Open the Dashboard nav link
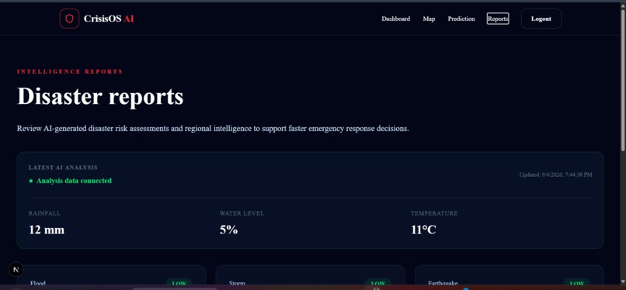Image resolution: width=626 pixels, height=290 pixels. click(x=395, y=19)
